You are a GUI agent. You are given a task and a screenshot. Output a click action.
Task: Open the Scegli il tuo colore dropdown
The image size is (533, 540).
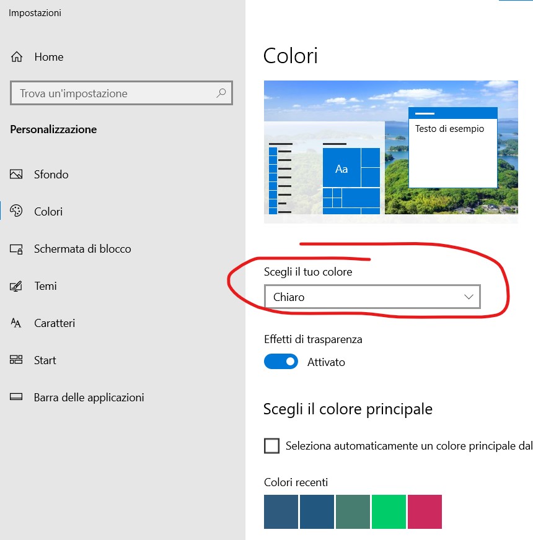pyautogui.click(x=372, y=297)
